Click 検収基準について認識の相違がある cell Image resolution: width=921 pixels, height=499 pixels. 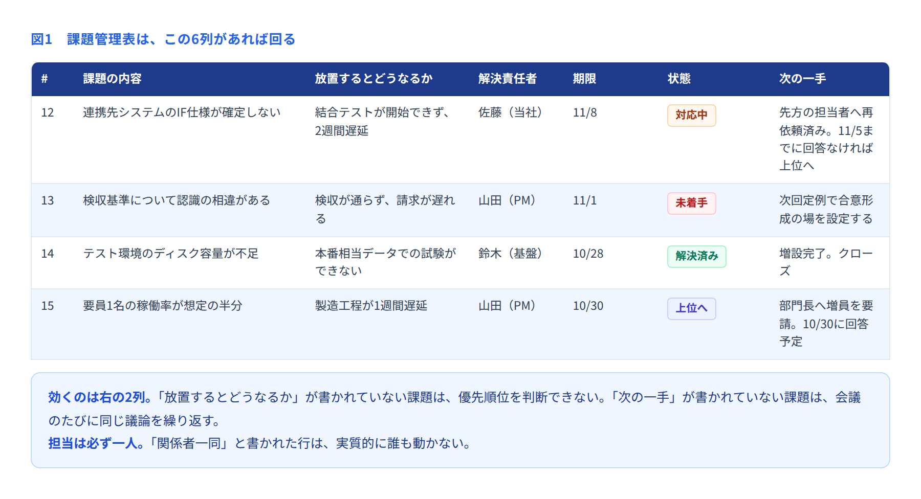(x=177, y=200)
